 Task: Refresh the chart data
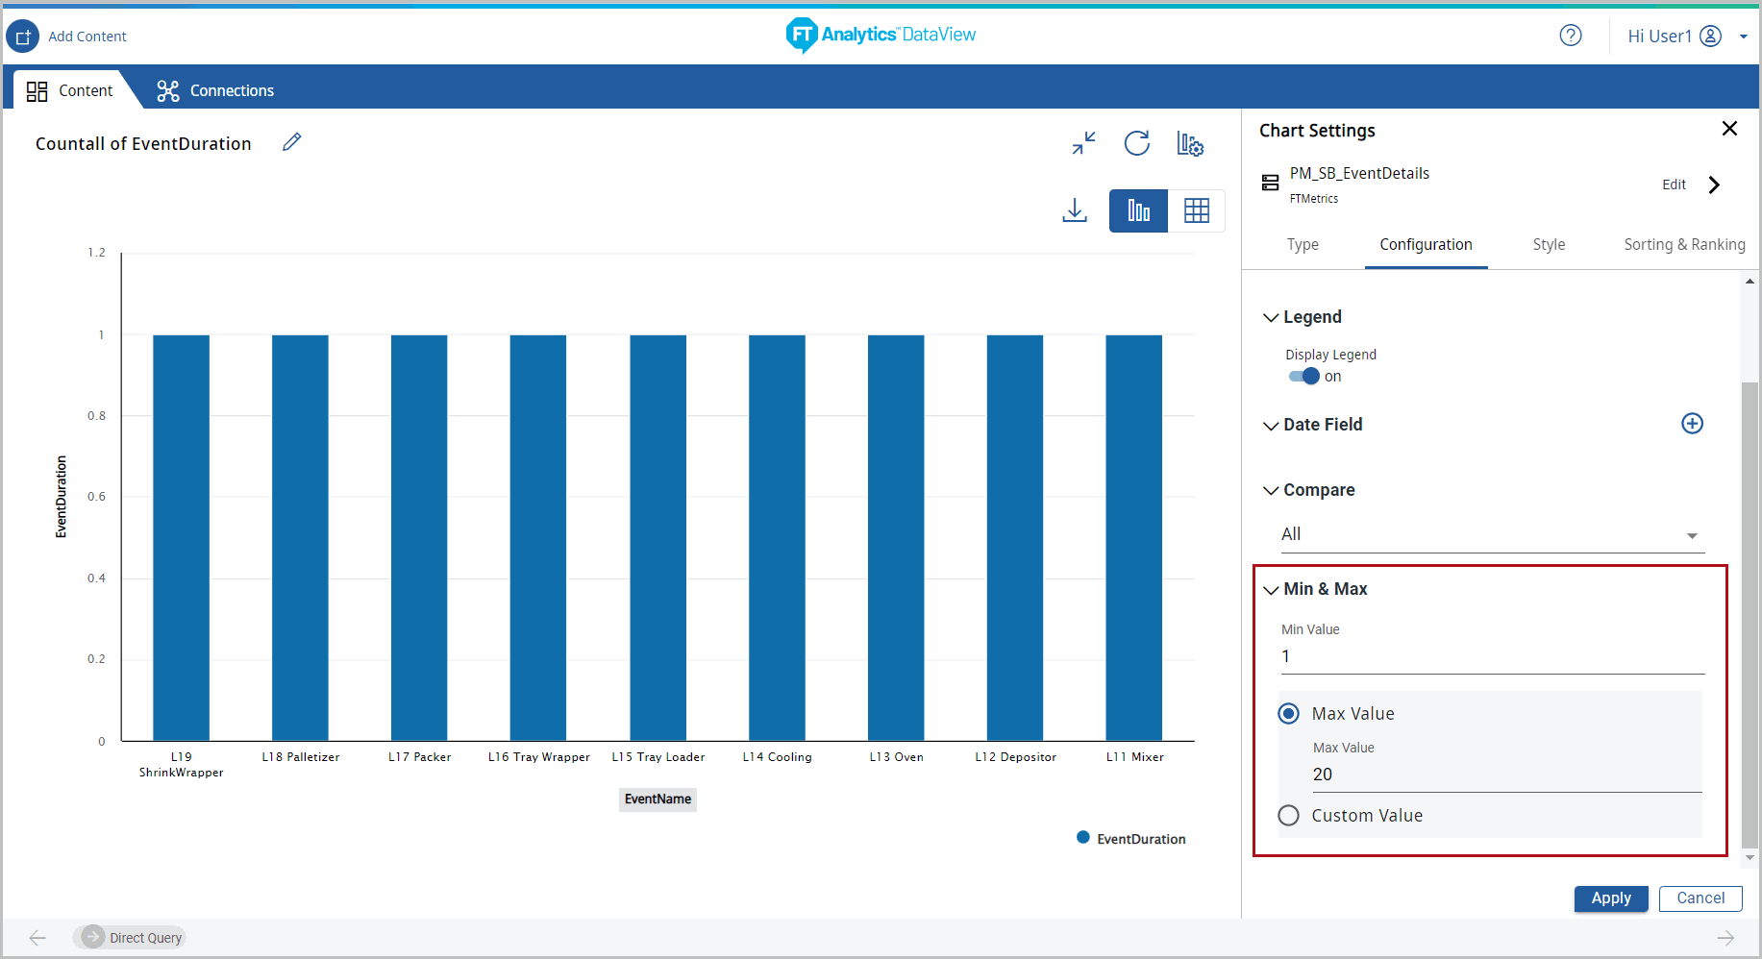click(1136, 143)
